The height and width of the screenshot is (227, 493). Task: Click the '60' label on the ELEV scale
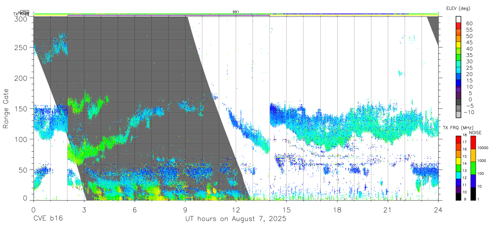click(469, 23)
